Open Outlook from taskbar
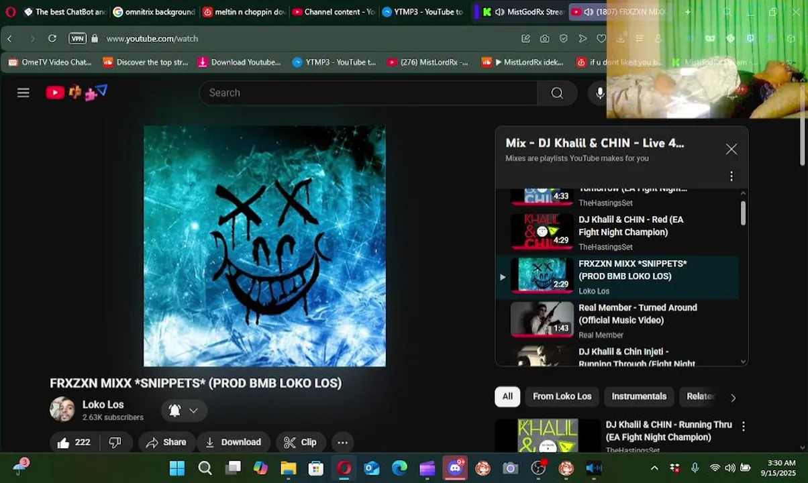Viewport: 808px width, 483px height. 372,468
